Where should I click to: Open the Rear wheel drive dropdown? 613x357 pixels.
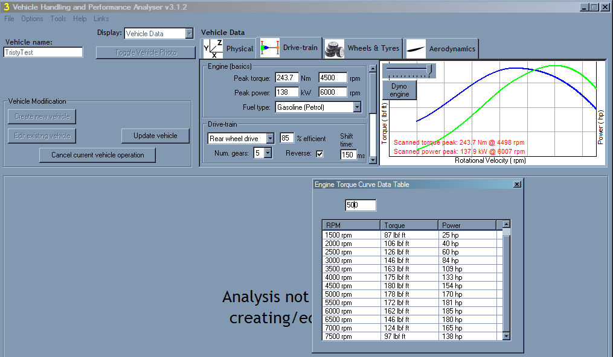pyautogui.click(x=270, y=139)
